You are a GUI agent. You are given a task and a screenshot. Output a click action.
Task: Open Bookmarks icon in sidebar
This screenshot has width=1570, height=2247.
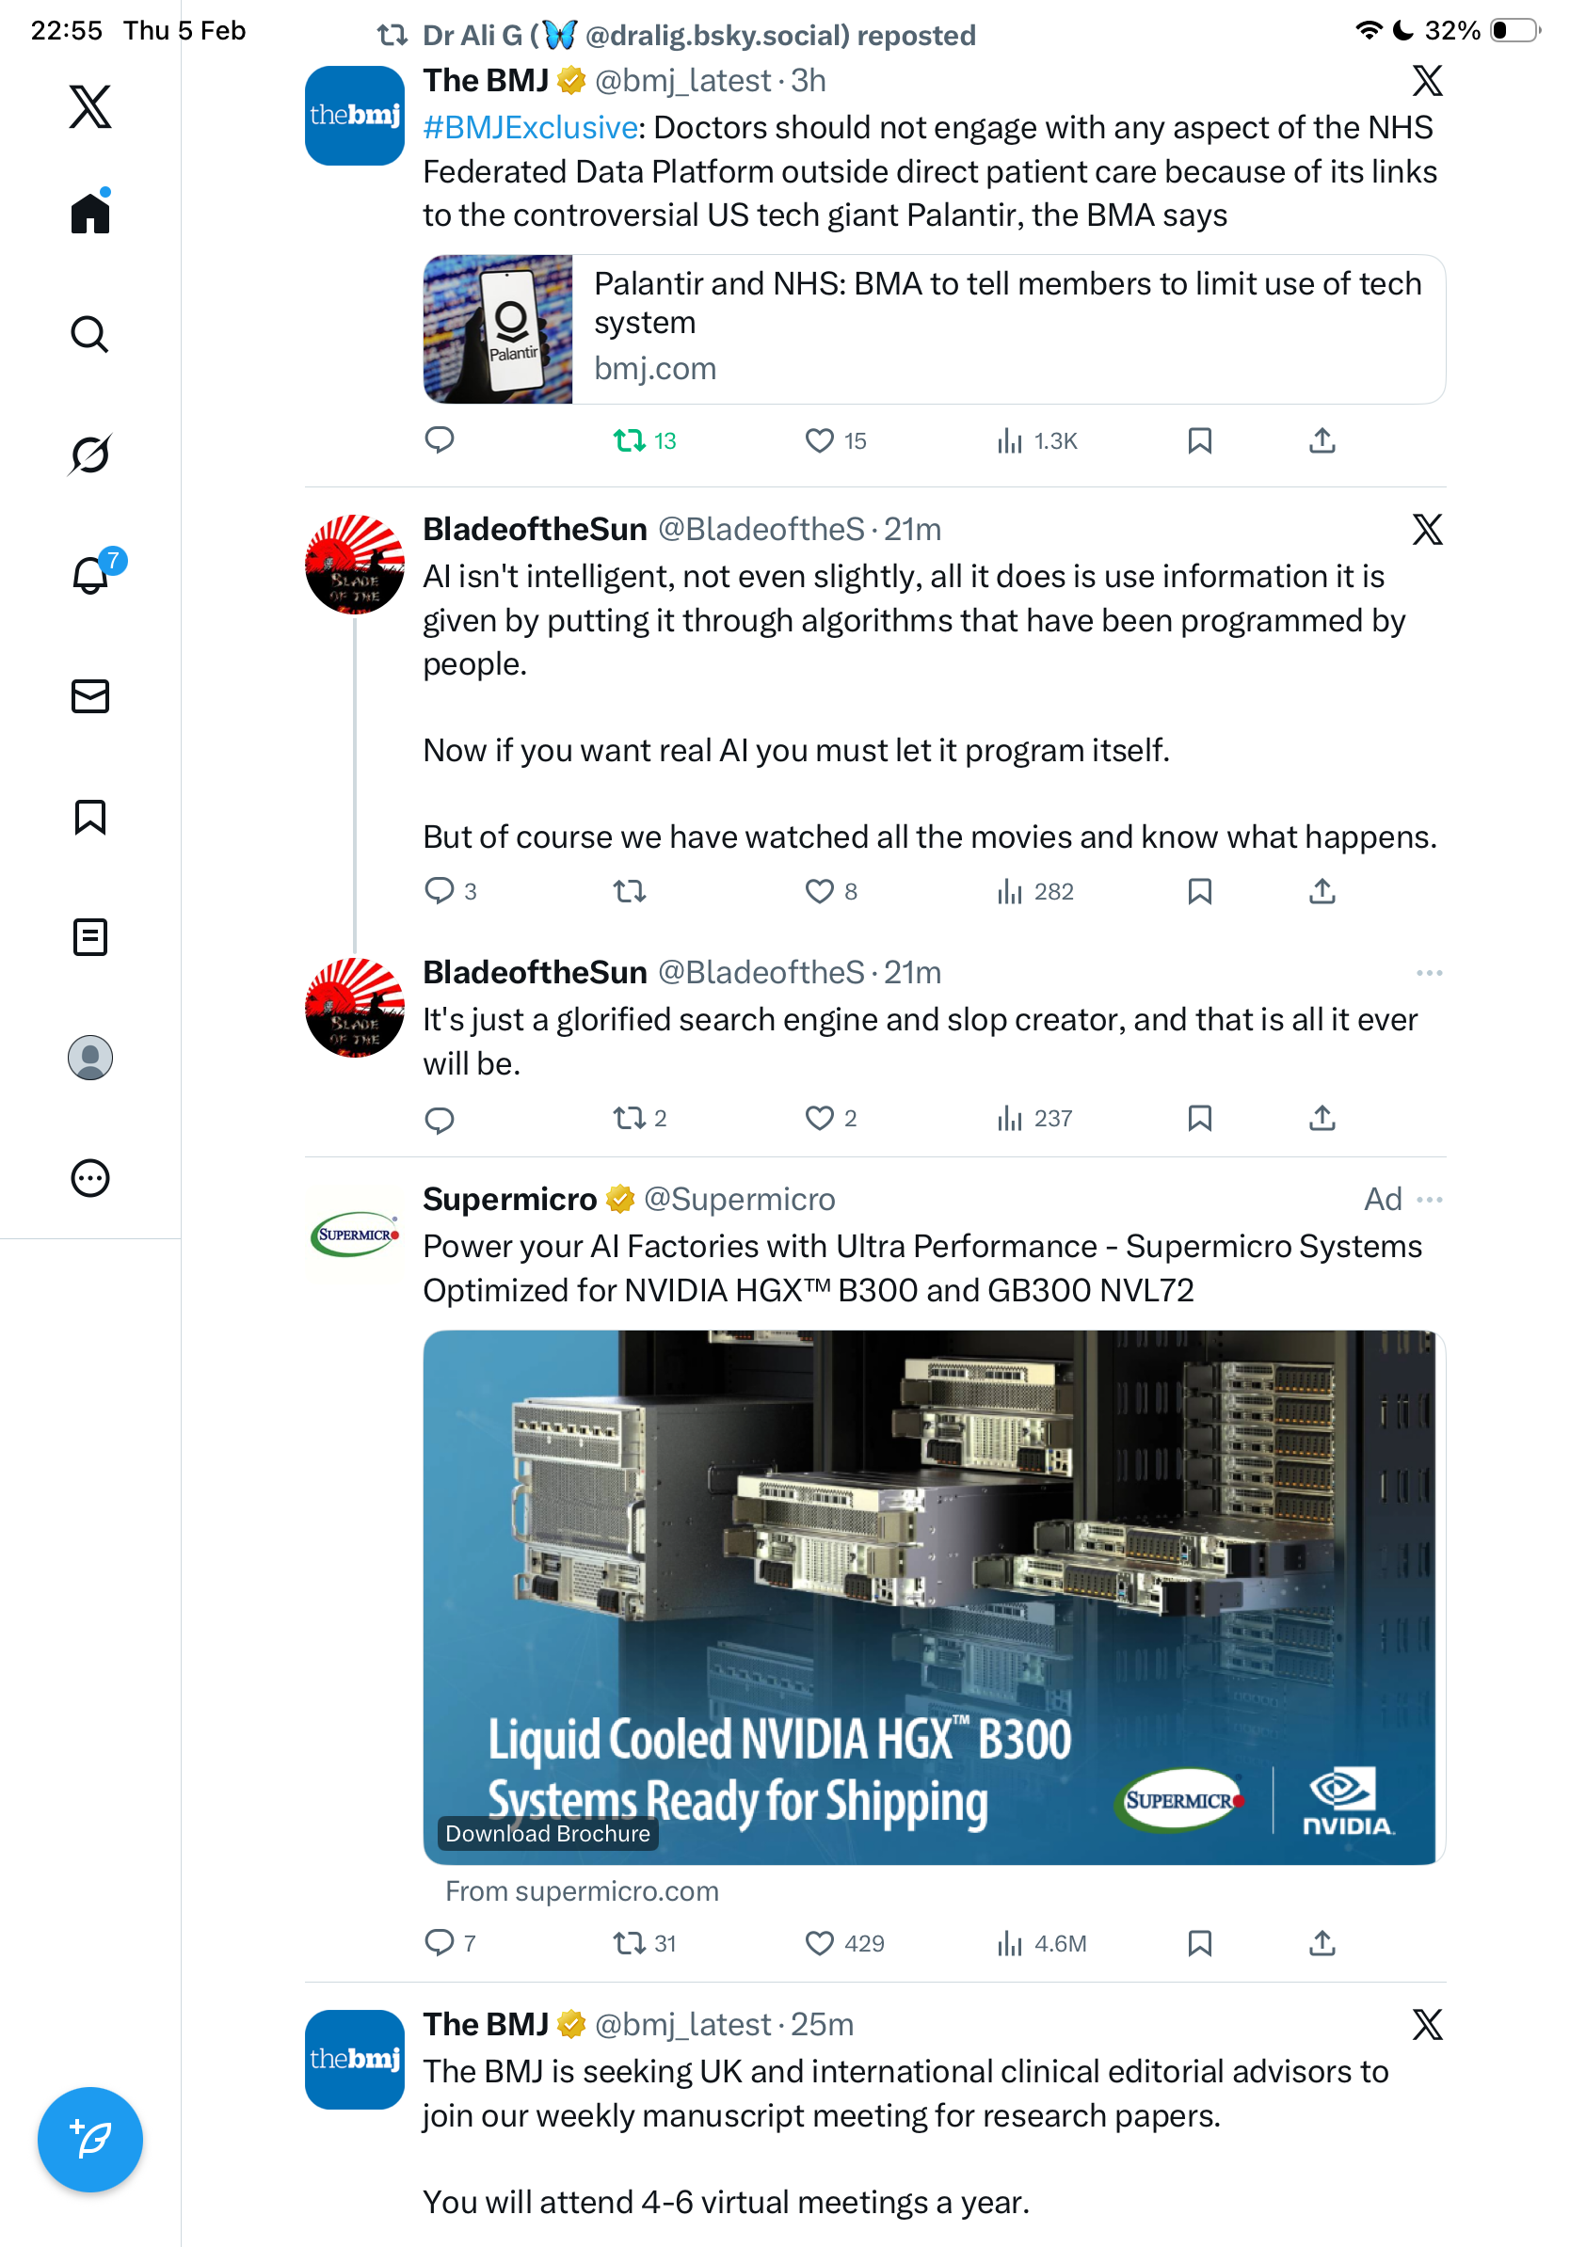coord(89,816)
